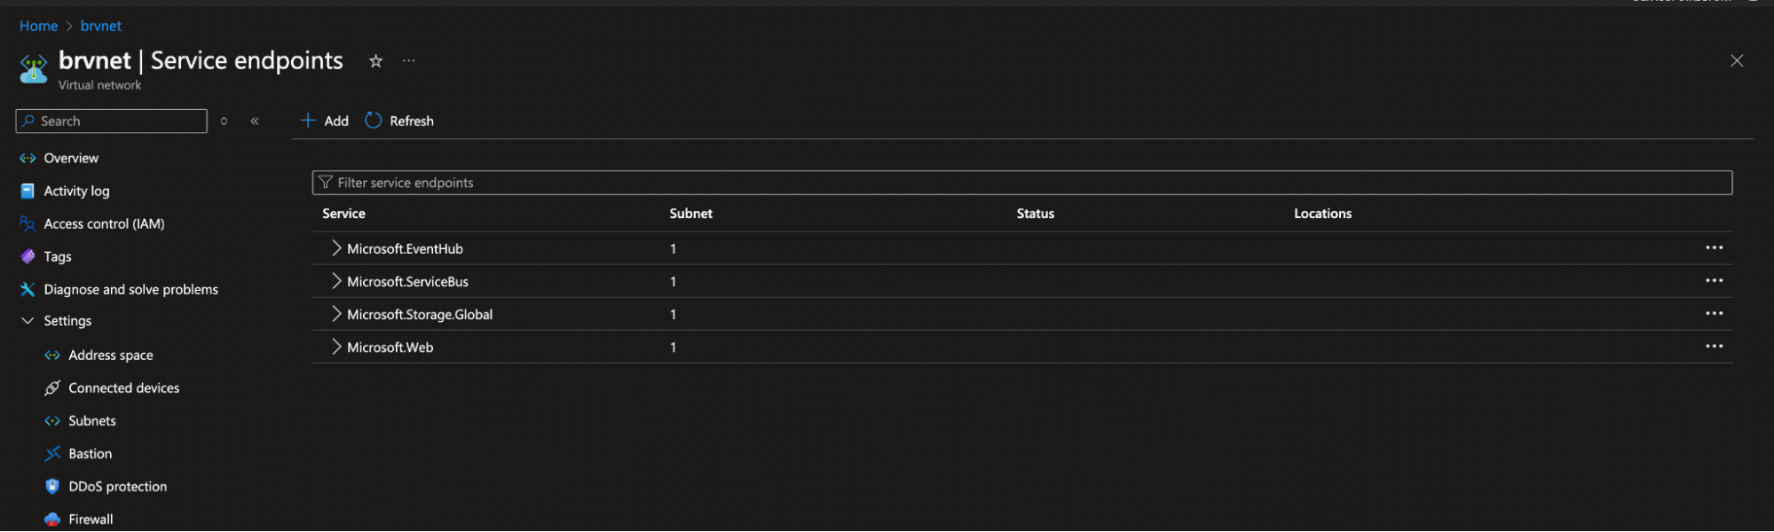This screenshot has width=1774, height=532.
Task: Open the Firewall settings item
Action: [x=91, y=520]
